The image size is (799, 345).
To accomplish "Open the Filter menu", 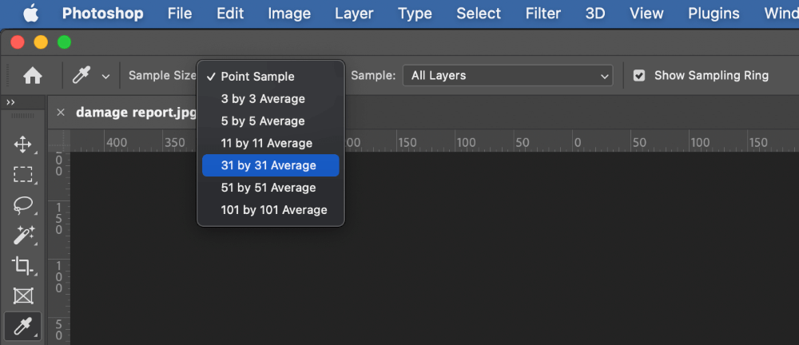I will point(543,14).
